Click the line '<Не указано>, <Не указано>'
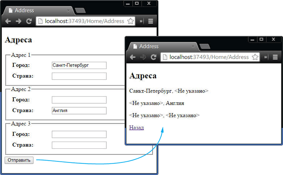 click(165, 115)
